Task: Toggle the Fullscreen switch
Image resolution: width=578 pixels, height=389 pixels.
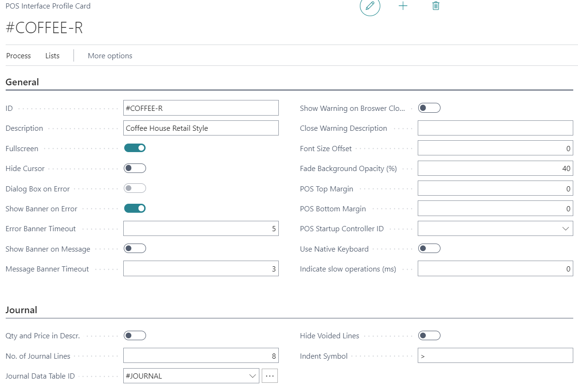Action: [135, 148]
